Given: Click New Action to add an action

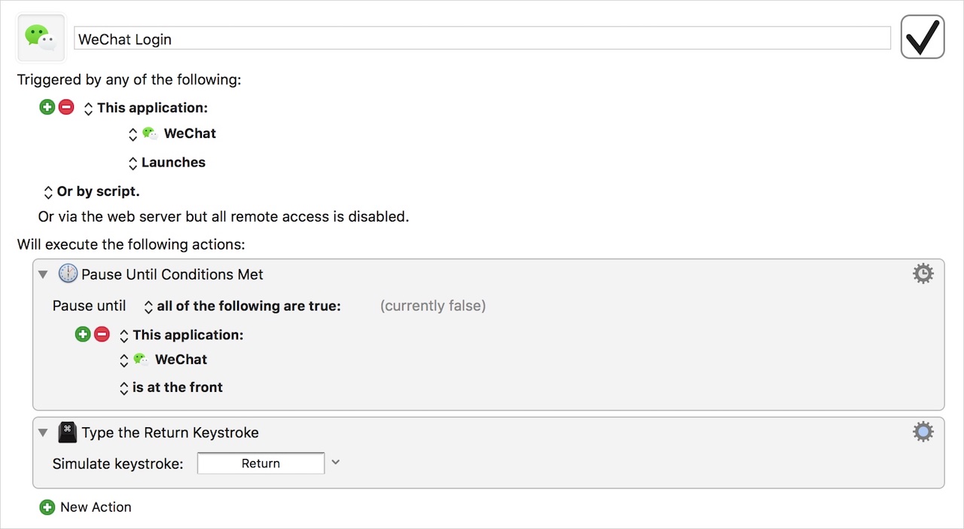Looking at the screenshot, I should (x=86, y=507).
